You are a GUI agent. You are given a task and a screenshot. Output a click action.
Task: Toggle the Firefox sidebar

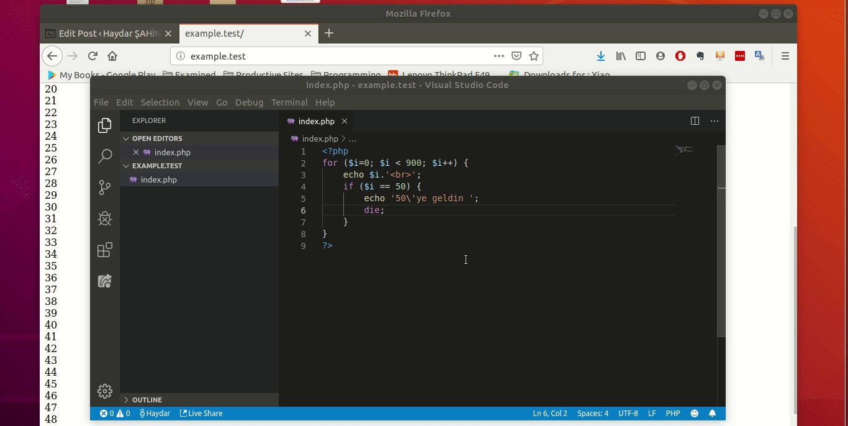[x=641, y=56]
